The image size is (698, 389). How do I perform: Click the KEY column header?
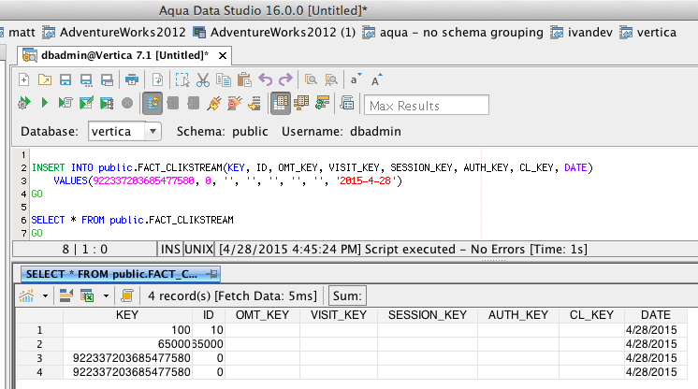(126, 315)
